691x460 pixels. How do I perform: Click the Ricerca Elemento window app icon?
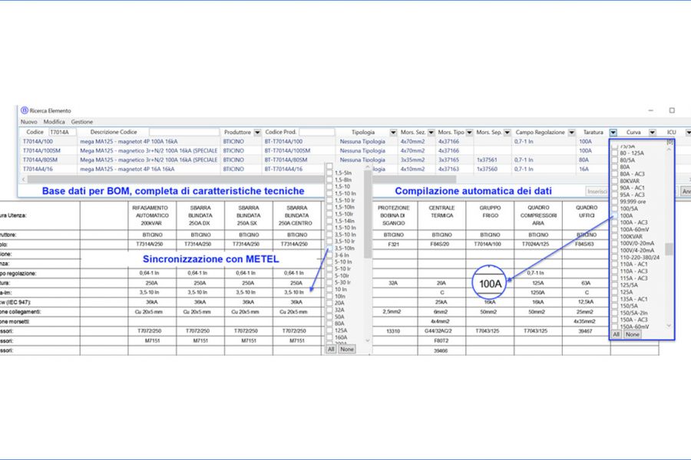pos(25,110)
